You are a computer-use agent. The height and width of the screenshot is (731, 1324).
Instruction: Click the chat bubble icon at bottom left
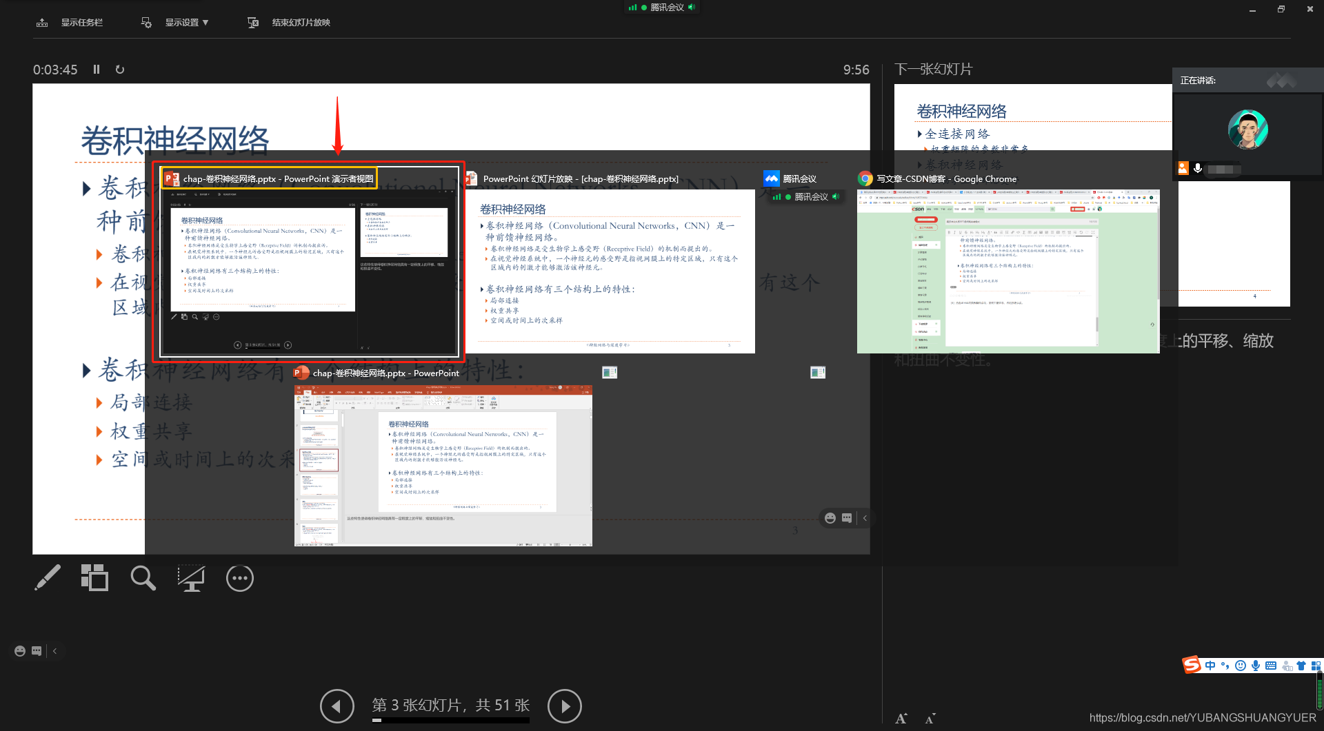pyautogui.click(x=37, y=651)
